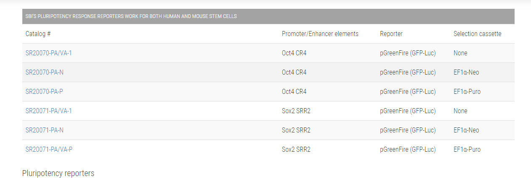Click the Selection cassette column header

(x=477, y=34)
